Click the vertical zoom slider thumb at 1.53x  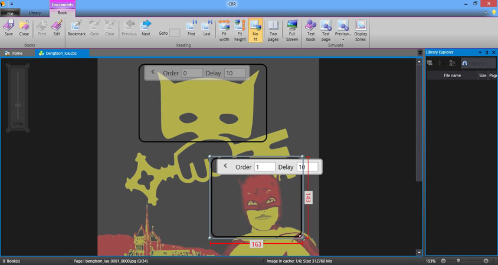pyautogui.click(x=18, y=105)
